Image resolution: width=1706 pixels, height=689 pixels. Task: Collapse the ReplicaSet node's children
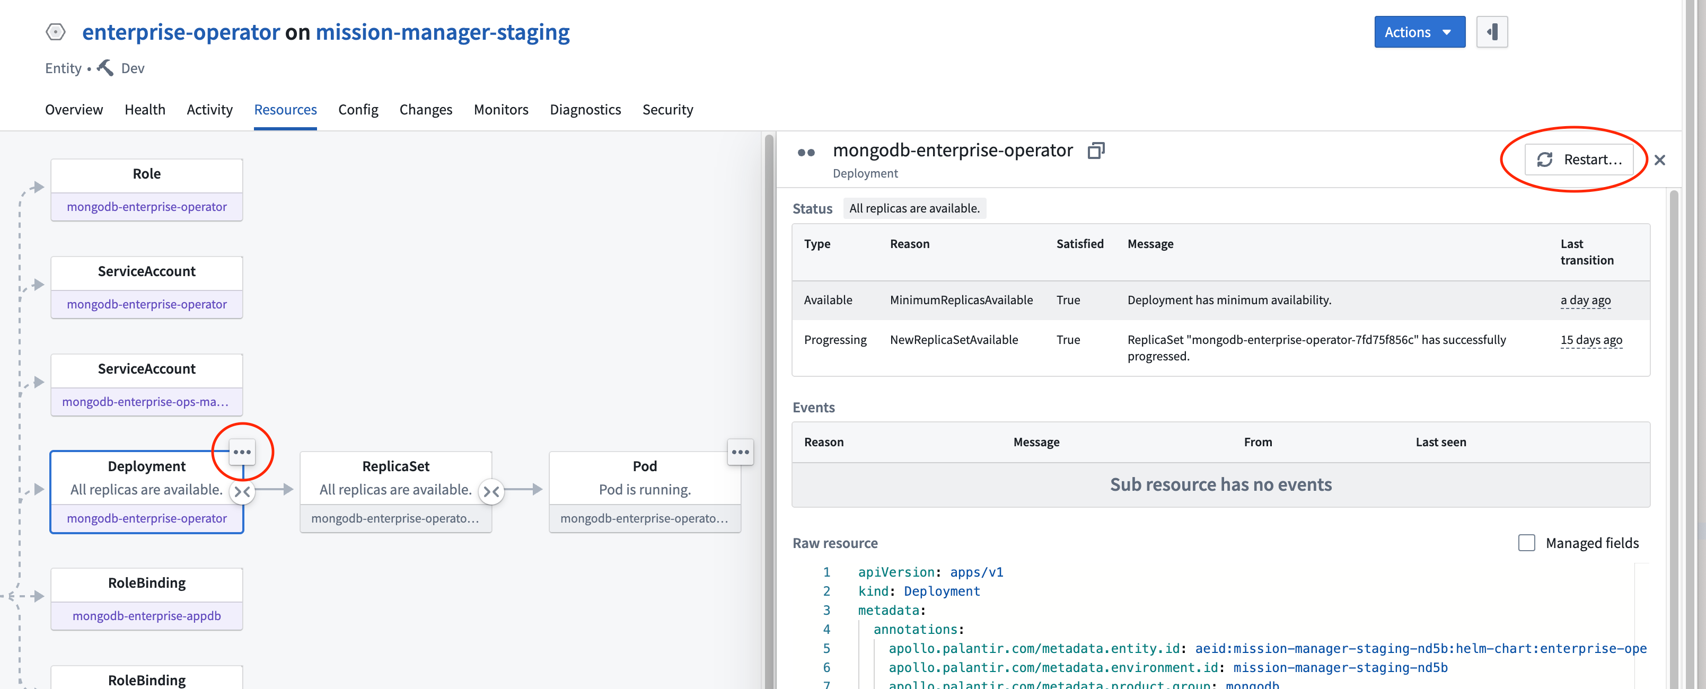click(491, 492)
